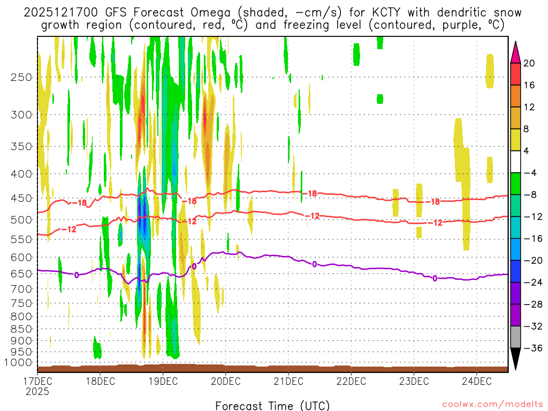
Task: Click the gray -32 to -36 color segment
Action: pos(515,337)
